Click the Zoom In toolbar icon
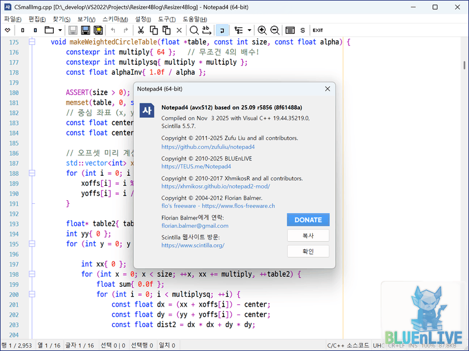Viewport: 469px width, 351px height. [x=262, y=30]
